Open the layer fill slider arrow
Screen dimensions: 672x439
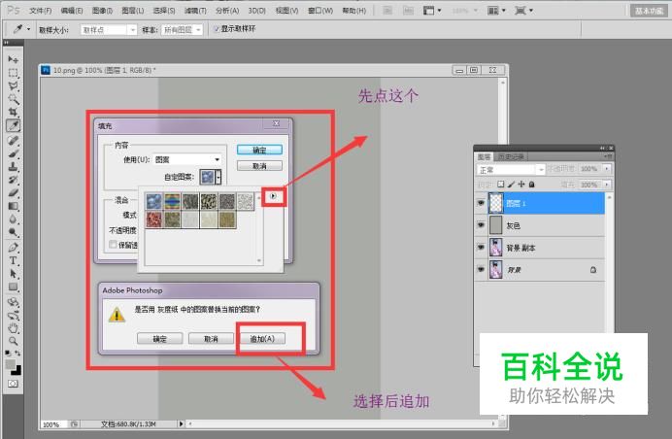pyautogui.click(x=607, y=185)
